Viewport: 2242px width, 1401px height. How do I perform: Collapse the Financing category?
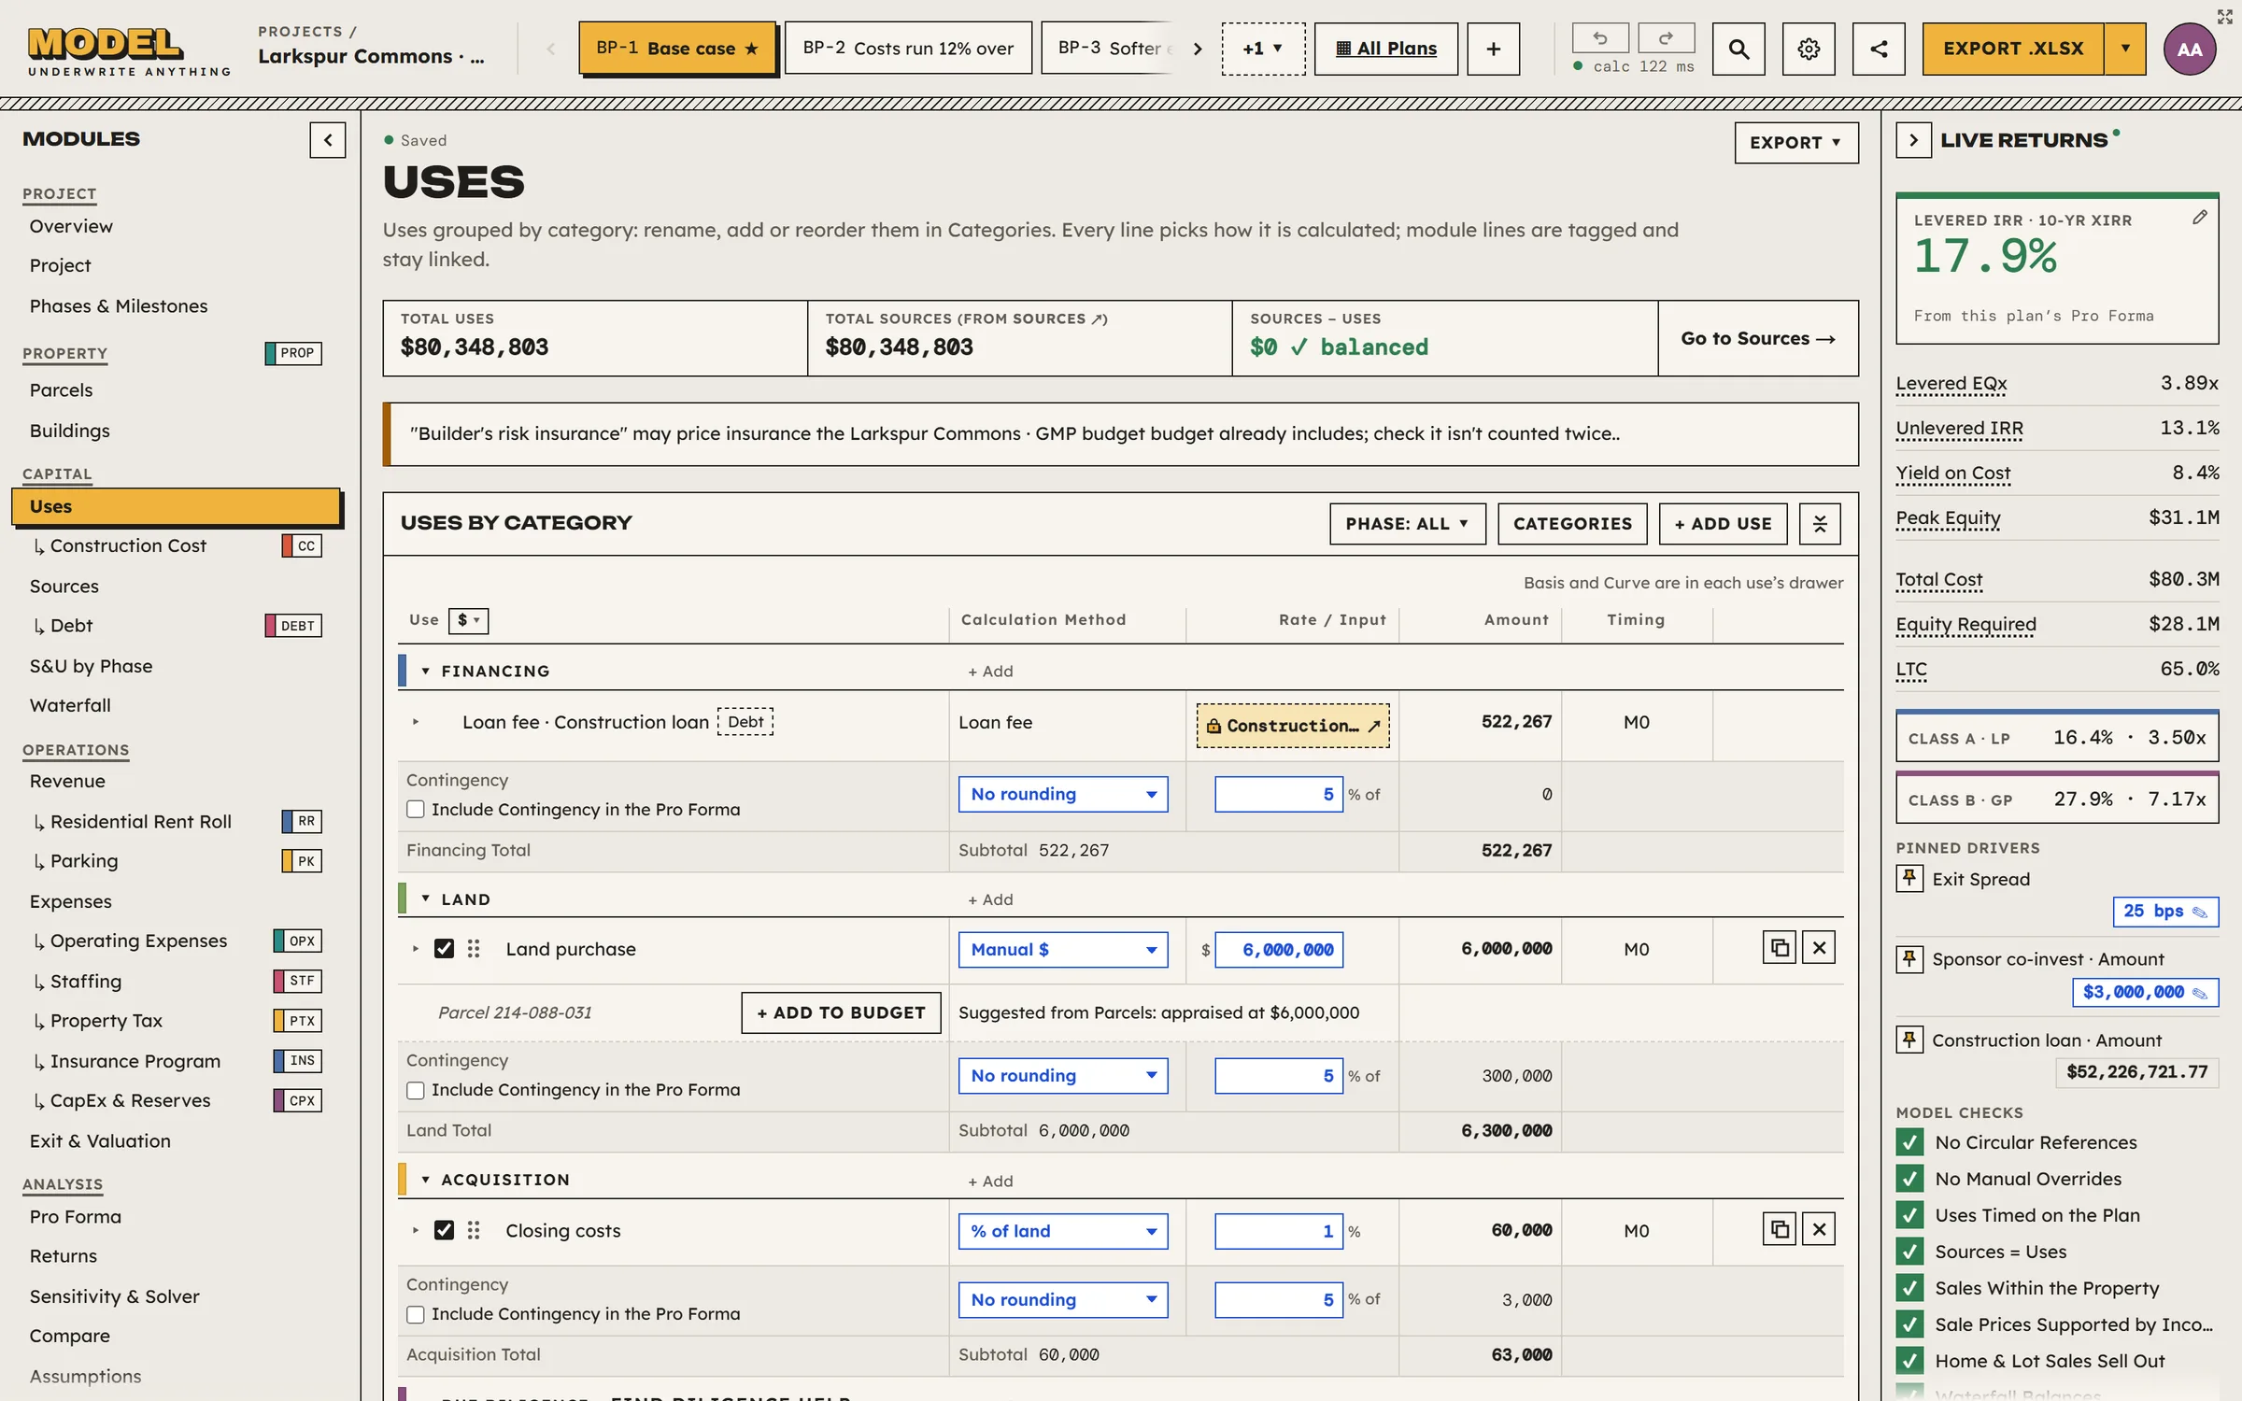pyautogui.click(x=425, y=672)
